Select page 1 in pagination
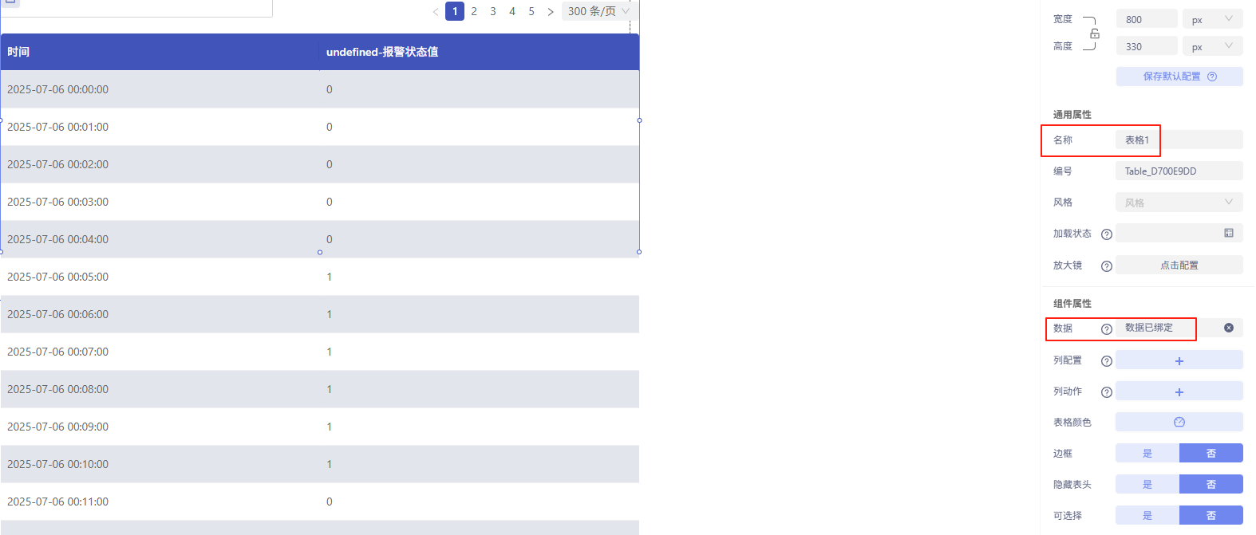The width and height of the screenshot is (1256, 535). (455, 11)
